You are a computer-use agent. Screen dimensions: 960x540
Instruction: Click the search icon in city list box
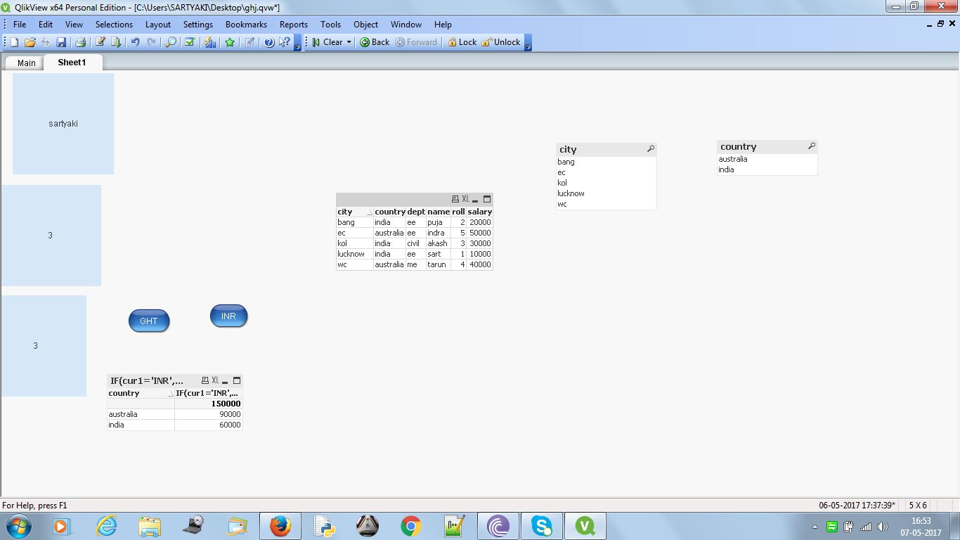[x=651, y=149]
